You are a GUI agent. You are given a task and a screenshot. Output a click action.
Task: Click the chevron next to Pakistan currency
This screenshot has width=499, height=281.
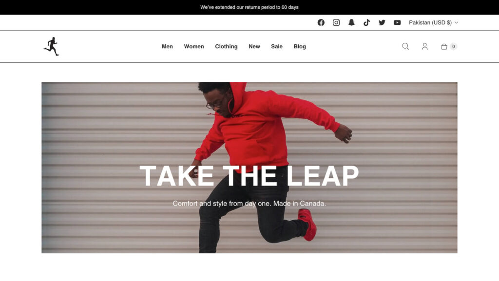coord(456,22)
